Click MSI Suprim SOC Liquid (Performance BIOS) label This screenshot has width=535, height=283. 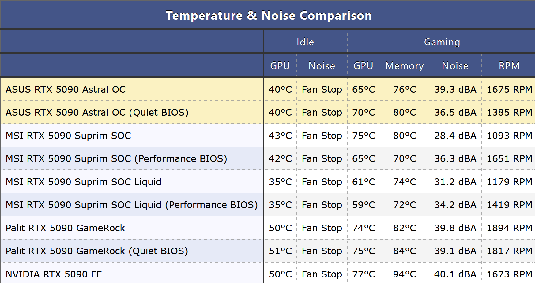tap(132, 205)
